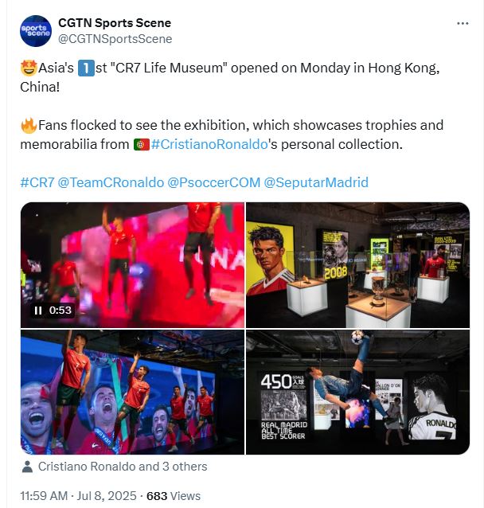Viewport: 484px width, 508px height.
Task: Pause the video with the pause icon
Action: [x=38, y=311]
